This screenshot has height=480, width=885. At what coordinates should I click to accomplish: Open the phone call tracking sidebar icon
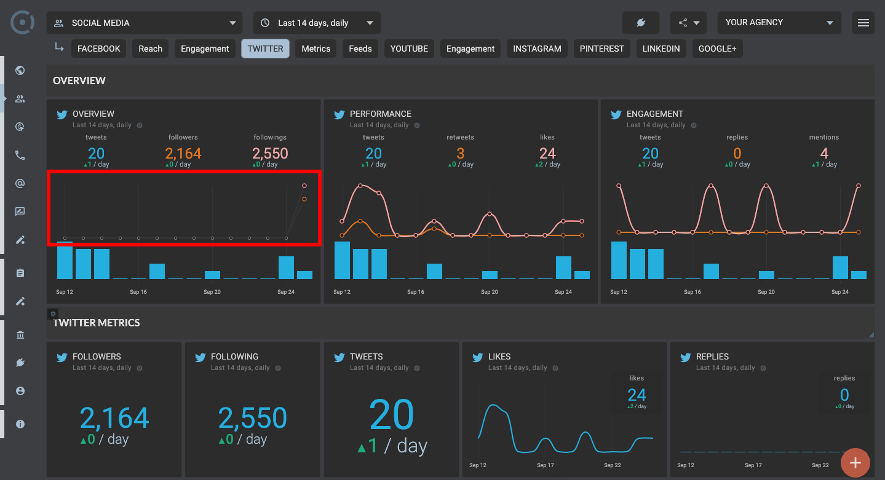tap(20, 155)
